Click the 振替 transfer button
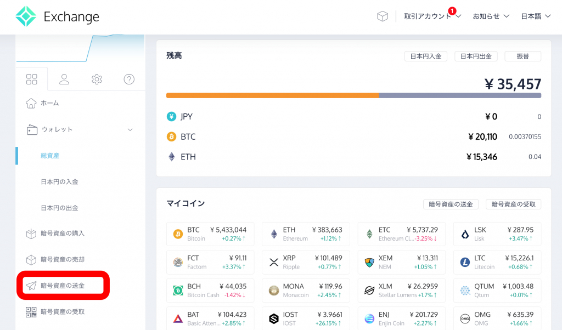The width and height of the screenshot is (562, 330). (522, 56)
